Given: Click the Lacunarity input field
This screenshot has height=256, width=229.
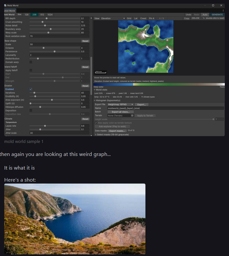Looking at the screenshot, I should pos(59,55).
